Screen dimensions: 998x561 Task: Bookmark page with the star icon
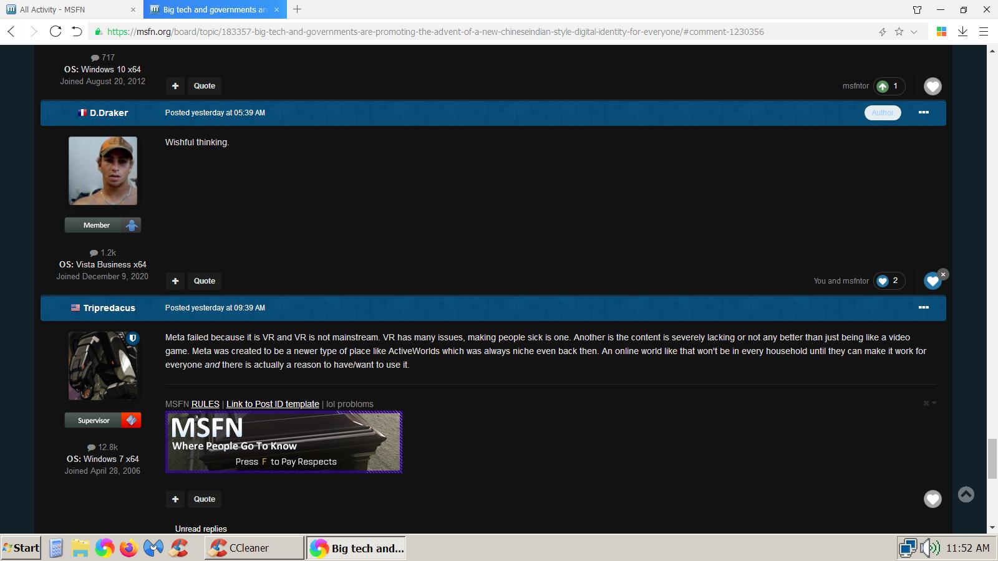click(x=899, y=32)
